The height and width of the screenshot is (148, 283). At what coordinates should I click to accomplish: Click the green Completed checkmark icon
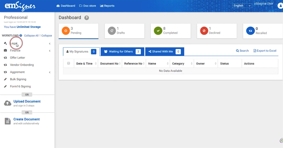(158, 31)
